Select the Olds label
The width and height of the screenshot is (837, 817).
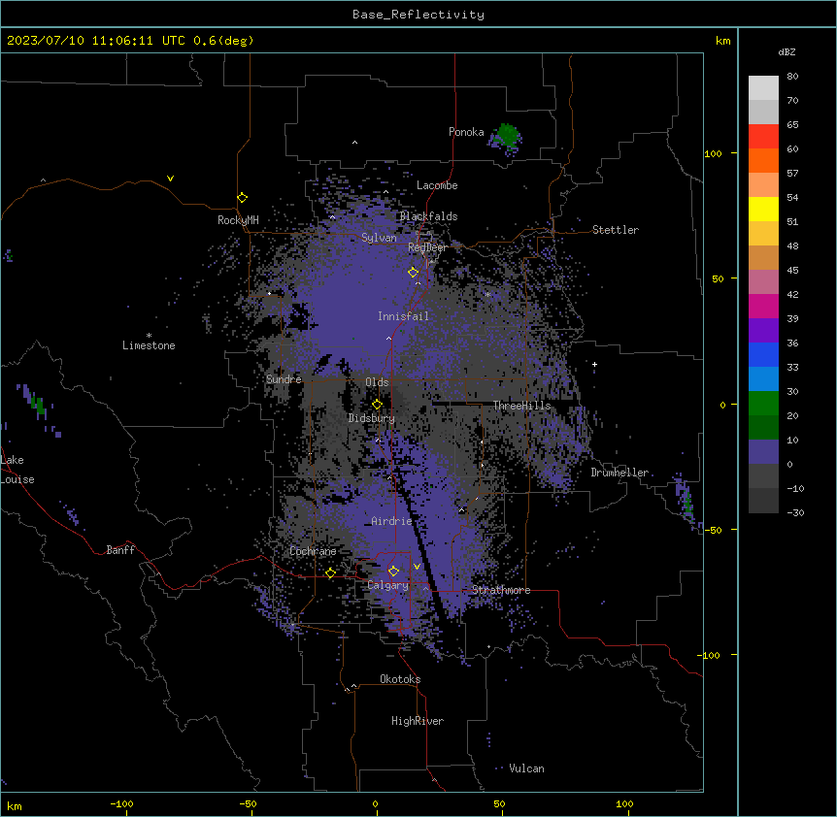pyautogui.click(x=377, y=382)
